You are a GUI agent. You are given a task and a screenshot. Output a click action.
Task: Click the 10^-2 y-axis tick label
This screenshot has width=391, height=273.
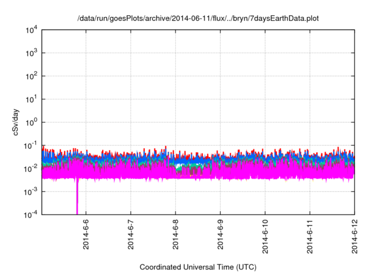click(x=31, y=168)
